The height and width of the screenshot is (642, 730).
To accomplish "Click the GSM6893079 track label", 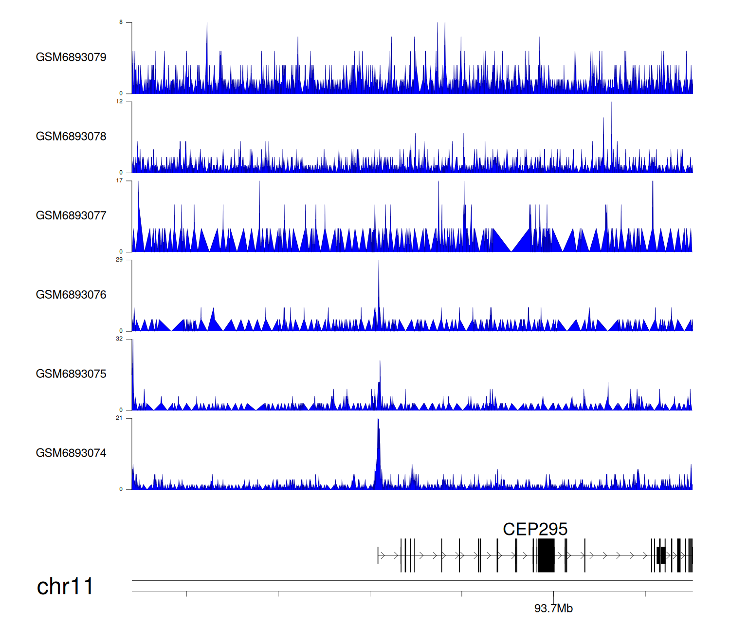I will coord(71,57).
